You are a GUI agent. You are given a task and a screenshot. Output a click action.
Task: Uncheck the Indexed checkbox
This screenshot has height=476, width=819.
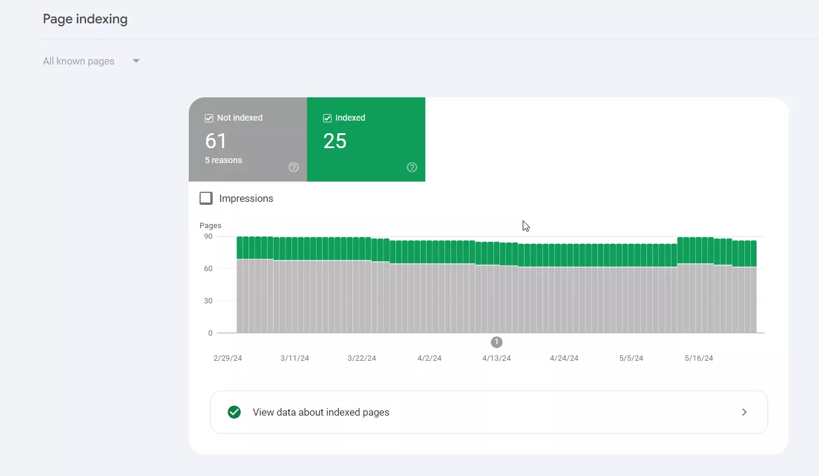[x=327, y=118]
